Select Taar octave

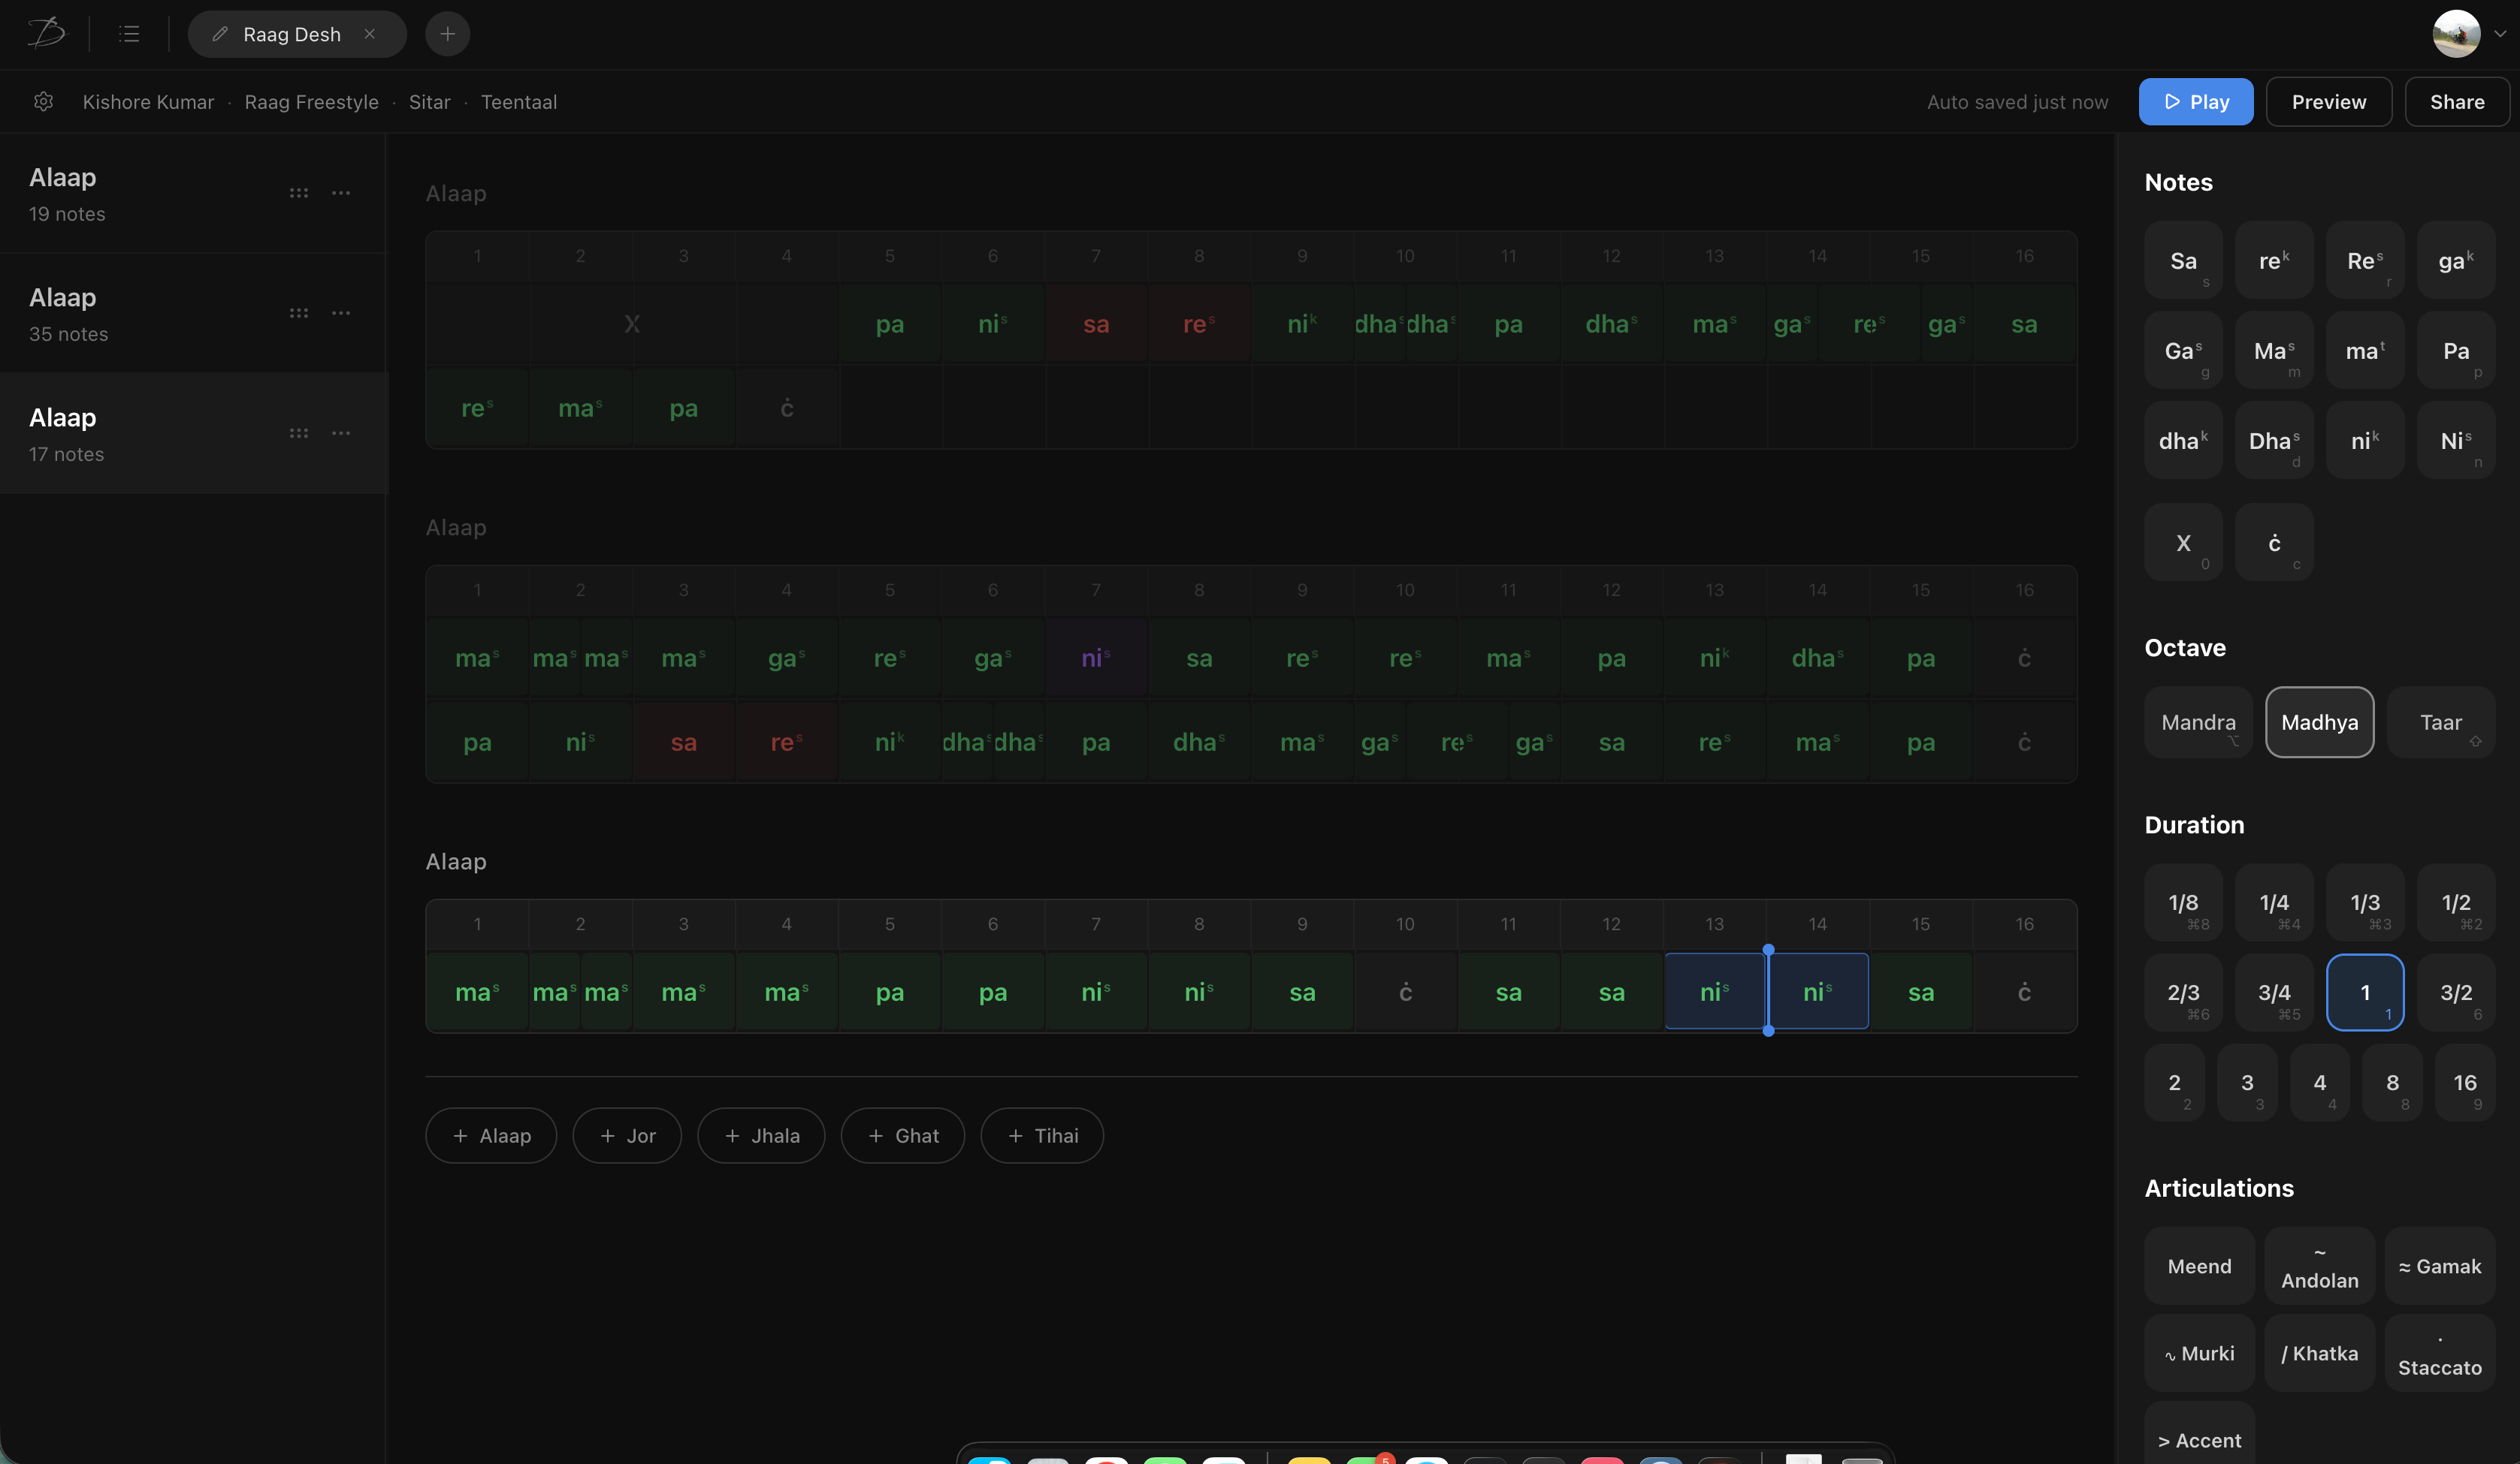point(2440,722)
